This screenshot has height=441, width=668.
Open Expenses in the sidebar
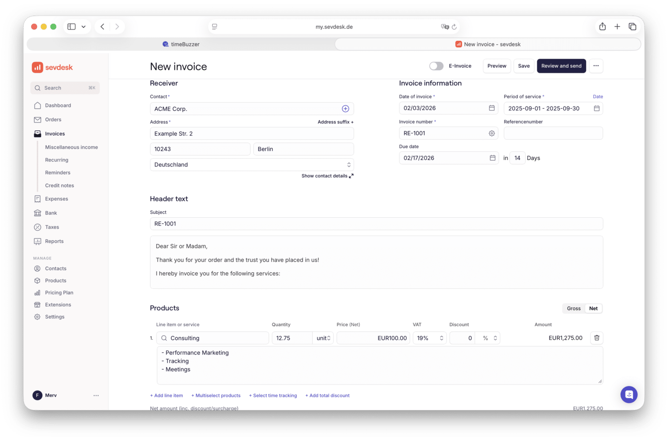coord(57,199)
